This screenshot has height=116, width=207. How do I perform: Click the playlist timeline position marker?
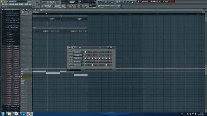pyautogui.click(x=46, y=14)
